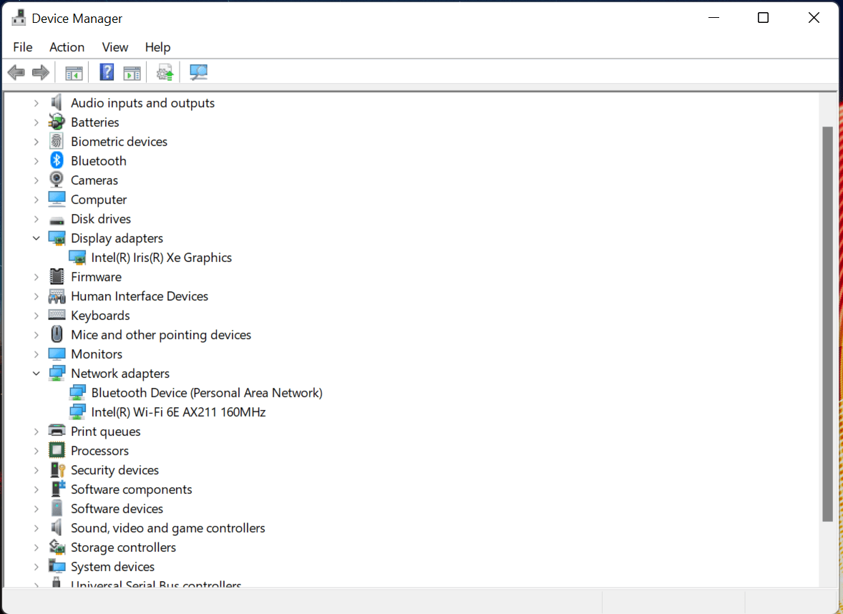Open the File menu

[x=22, y=47]
